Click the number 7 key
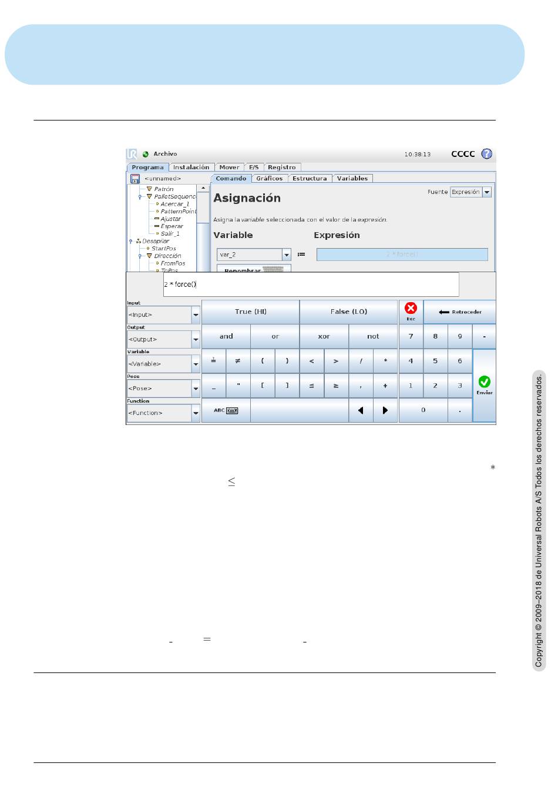Image resolution: width=558 pixels, height=810 pixels. point(411,337)
